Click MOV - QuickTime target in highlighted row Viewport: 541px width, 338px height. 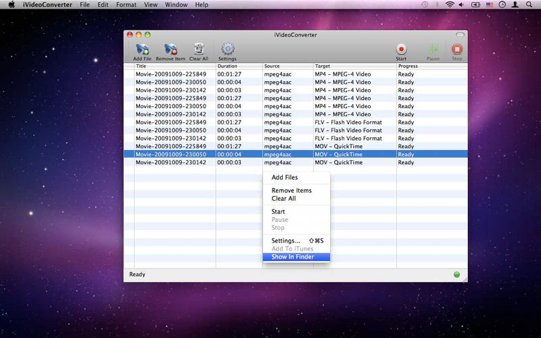tap(339, 154)
